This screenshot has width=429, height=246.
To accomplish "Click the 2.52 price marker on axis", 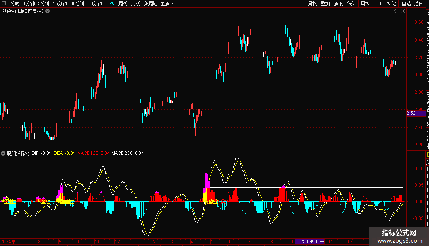I will [x=416, y=113].
